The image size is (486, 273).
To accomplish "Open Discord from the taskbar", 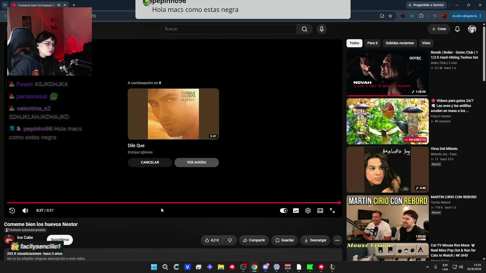I will (265, 267).
